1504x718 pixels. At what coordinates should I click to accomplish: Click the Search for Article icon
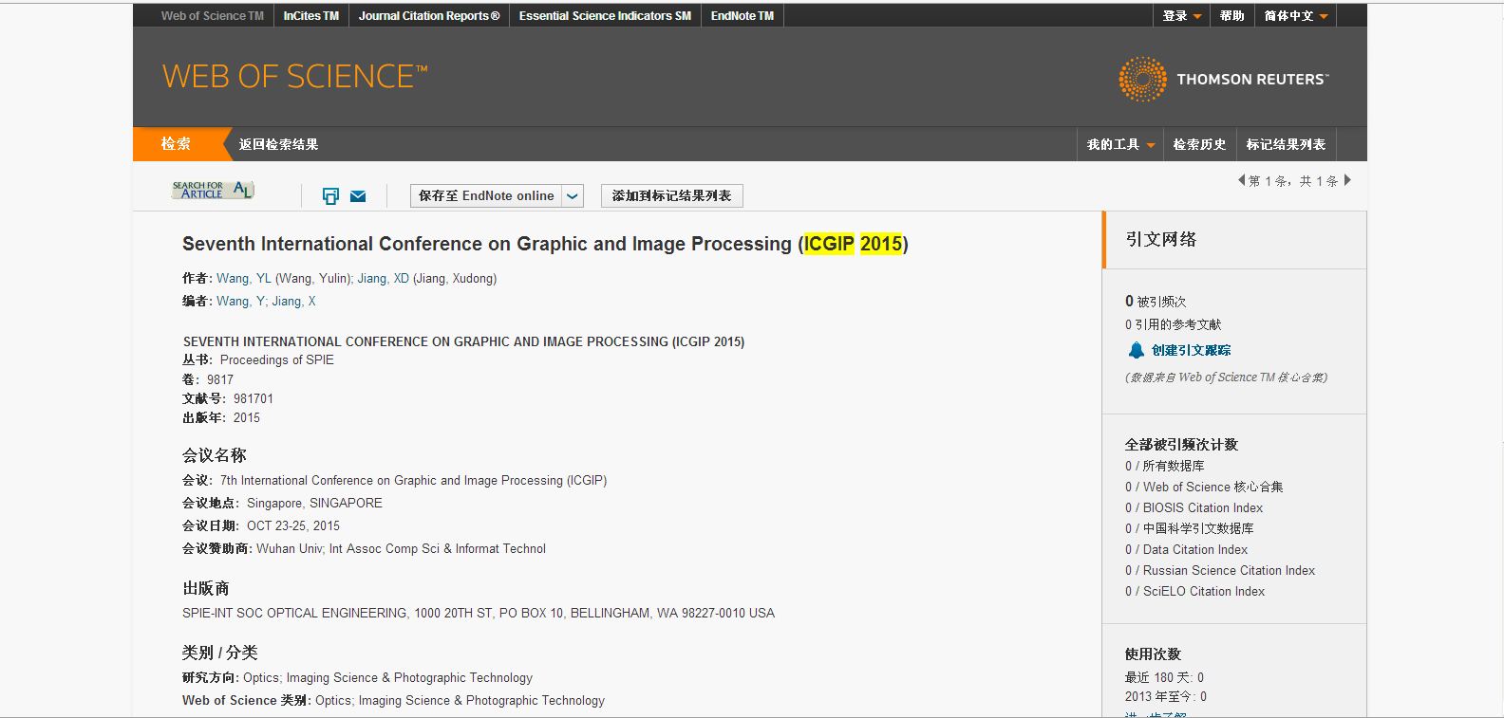213,191
